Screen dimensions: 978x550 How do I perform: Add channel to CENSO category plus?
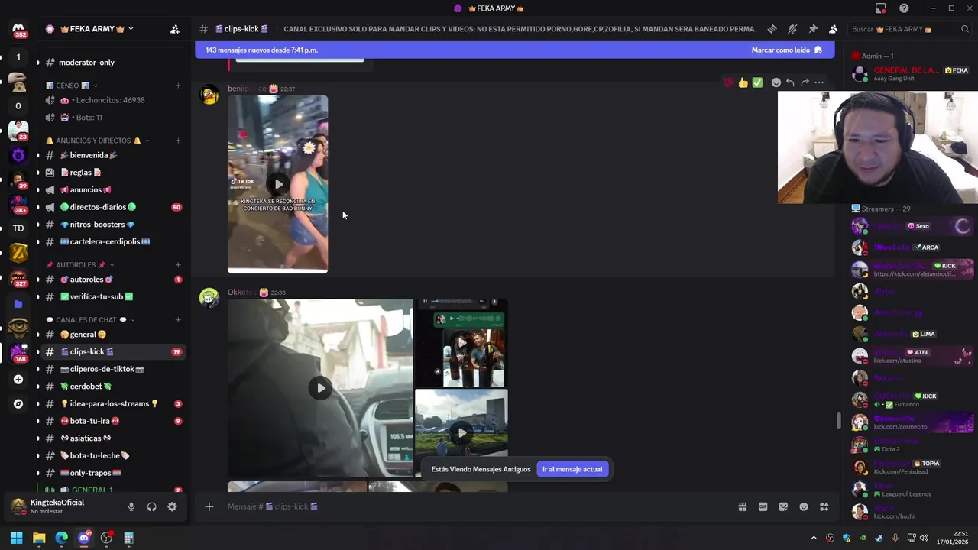178,86
